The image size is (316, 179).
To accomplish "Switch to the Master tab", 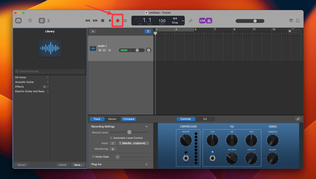I will (x=113, y=119).
